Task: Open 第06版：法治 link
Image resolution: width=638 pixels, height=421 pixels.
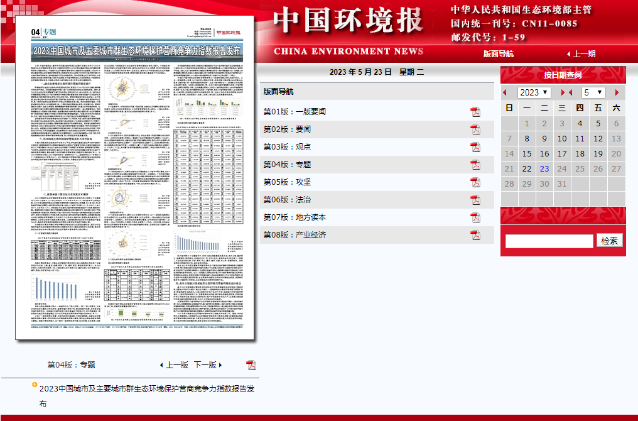Action: 287,199
